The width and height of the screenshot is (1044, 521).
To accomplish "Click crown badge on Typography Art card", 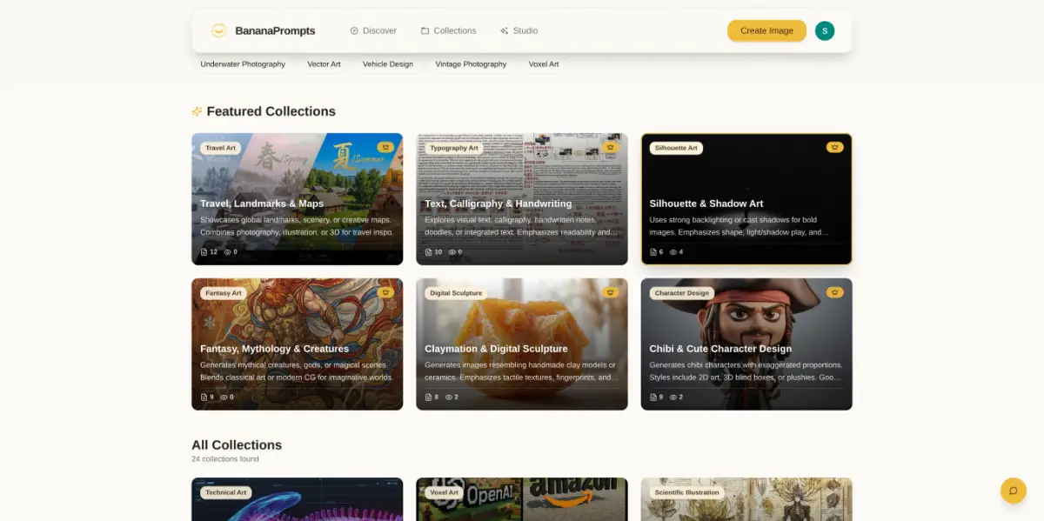I will (610, 147).
